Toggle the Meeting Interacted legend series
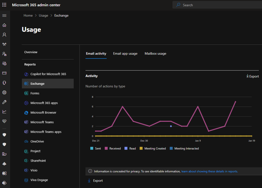 pyautogui.click(x=184, y=148)
